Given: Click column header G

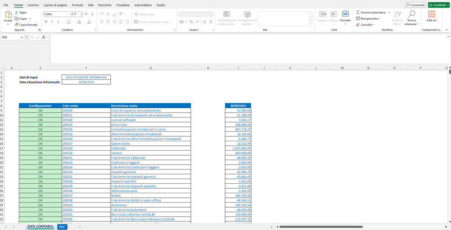Looking at the screenshot, I should (151, 68).
